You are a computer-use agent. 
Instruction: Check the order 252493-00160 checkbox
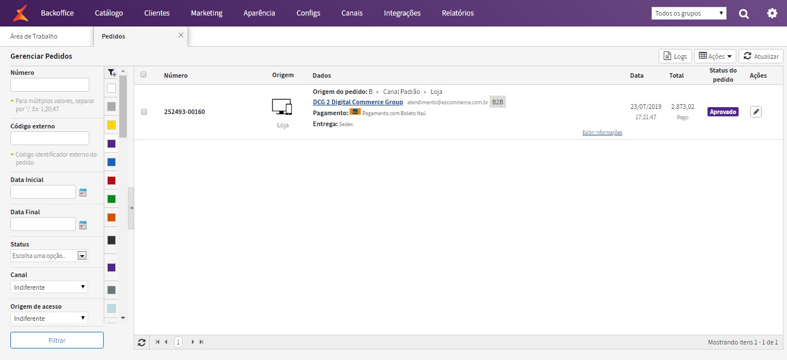click(x=144, y=112)
